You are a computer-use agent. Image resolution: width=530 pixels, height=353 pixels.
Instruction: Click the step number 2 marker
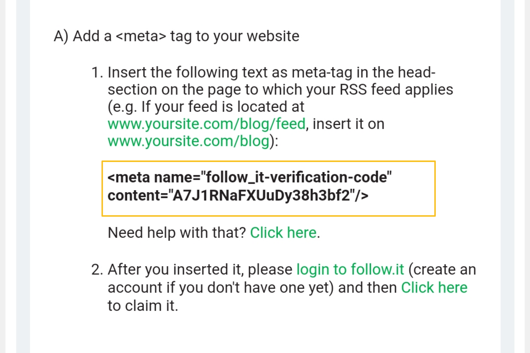[97, 270]
